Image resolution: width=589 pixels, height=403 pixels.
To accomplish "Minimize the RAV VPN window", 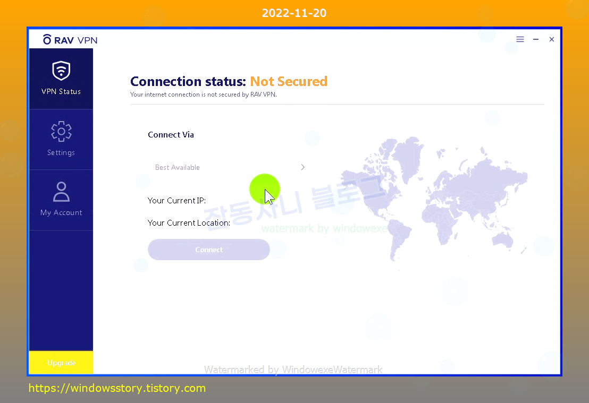I will (x=536, y=39).
